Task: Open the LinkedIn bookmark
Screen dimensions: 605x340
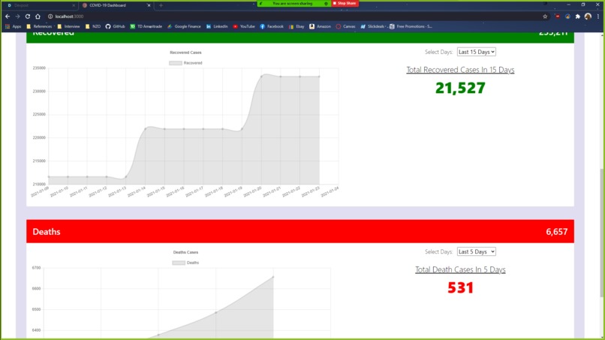Action: pyautogui.click(x=217, y=26)
